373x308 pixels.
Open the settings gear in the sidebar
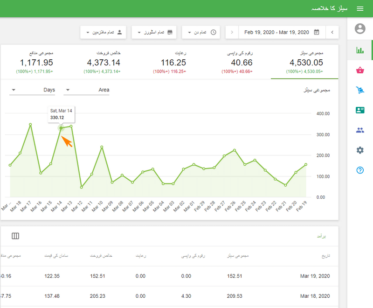[359, 150]
